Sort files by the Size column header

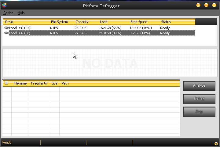(x=54, y=83)
